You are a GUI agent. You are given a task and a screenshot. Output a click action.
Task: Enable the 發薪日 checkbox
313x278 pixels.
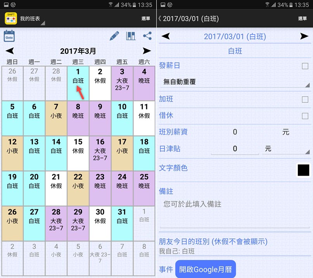pos(305,66)
